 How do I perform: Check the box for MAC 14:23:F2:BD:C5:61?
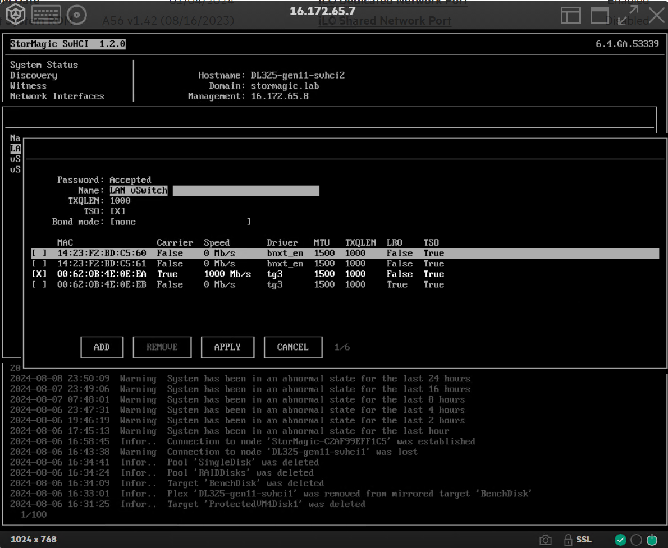tap(39, 264)
